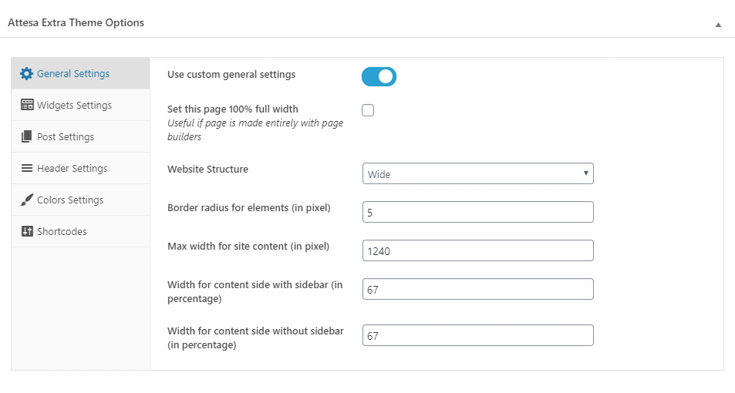Click the Widgets Settings table icon
The height and width of the screenshot is (393, 735).
tap(26, 105)
